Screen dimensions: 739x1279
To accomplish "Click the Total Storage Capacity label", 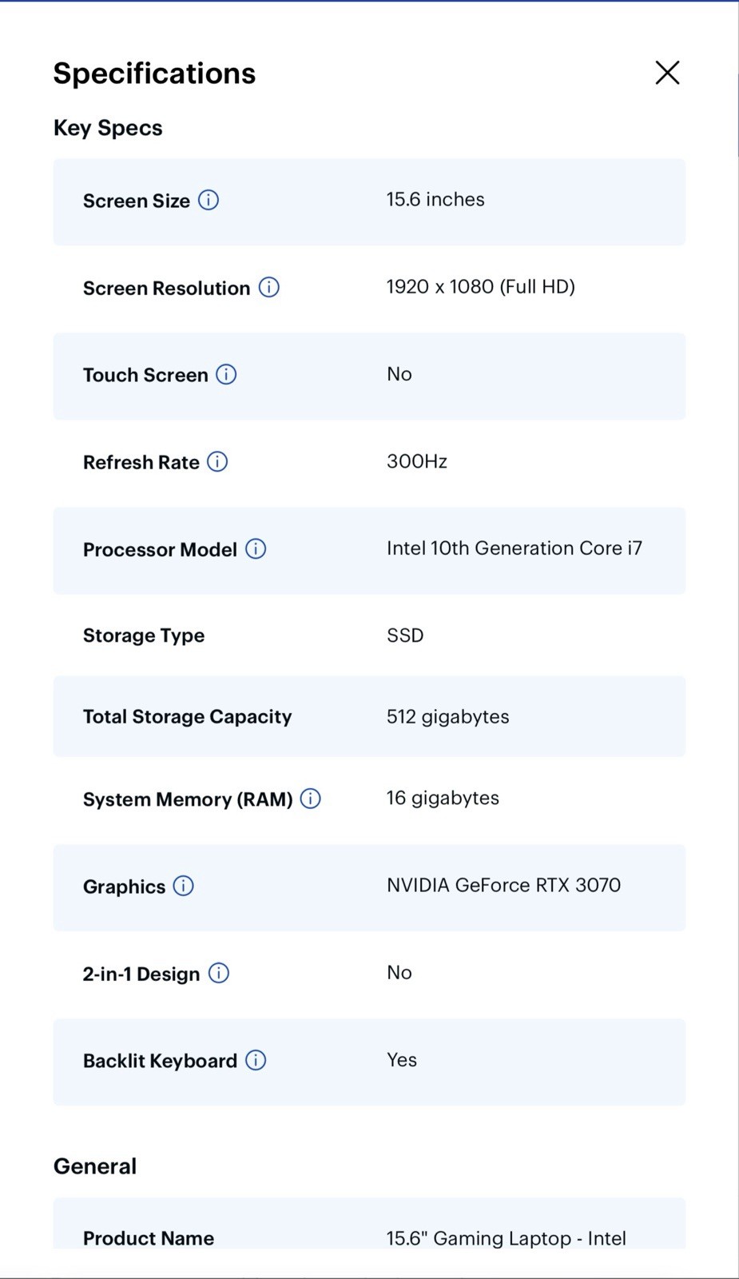I will point(188,717).
